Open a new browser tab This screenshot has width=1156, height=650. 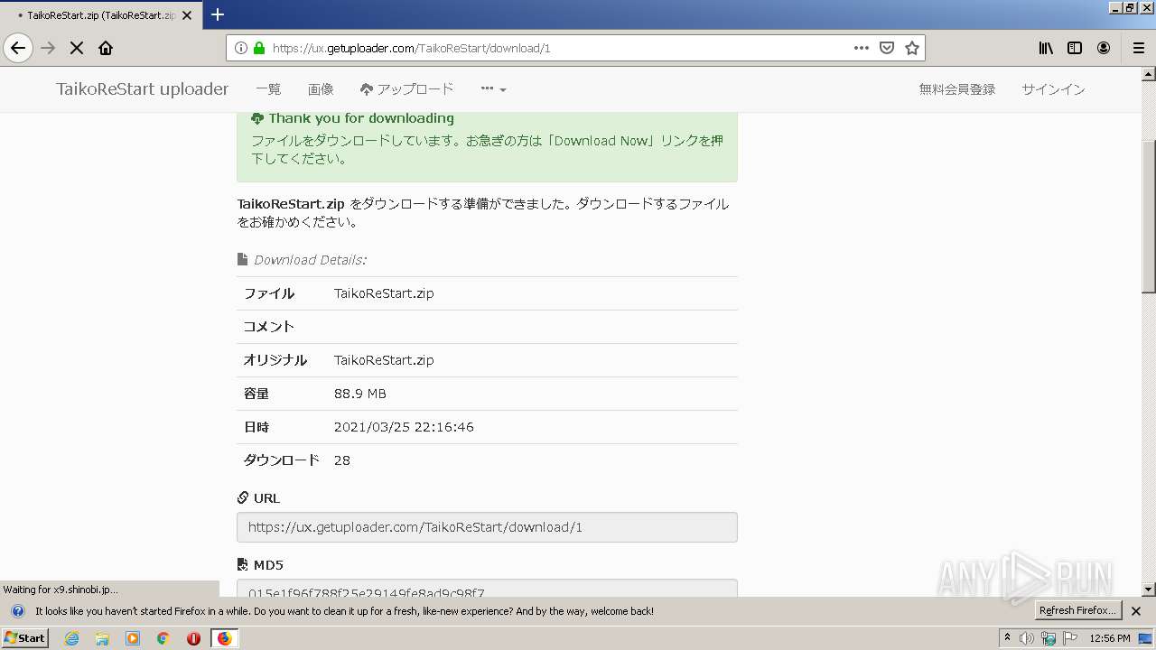pos(218,14)
